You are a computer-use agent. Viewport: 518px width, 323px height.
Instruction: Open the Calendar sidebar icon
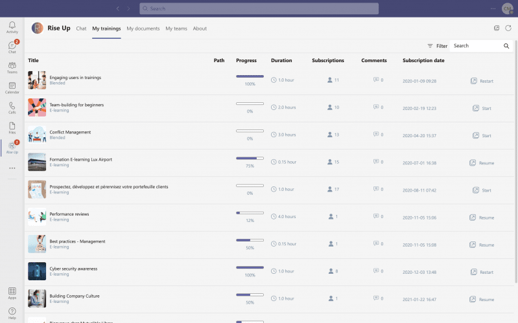[12, 87]
